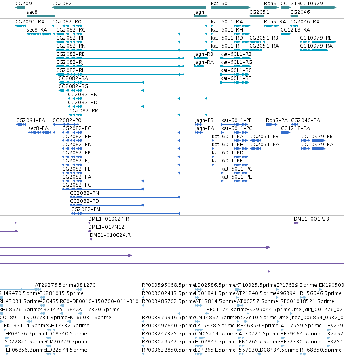Select transcript kat-60L1-RB label
This screenshot has width=344, height=356.
(236, 54)
